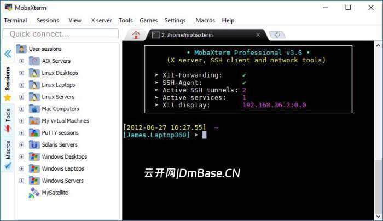Open the View menu
This screenshot has height=221, width=383.
(x=75, y=20)
